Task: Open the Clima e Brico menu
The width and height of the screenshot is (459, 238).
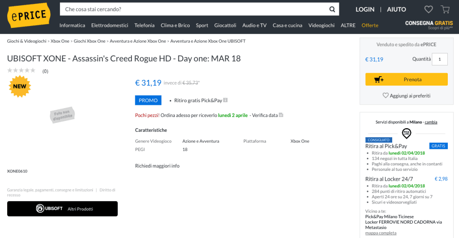Action: click(x=175, y=26)
